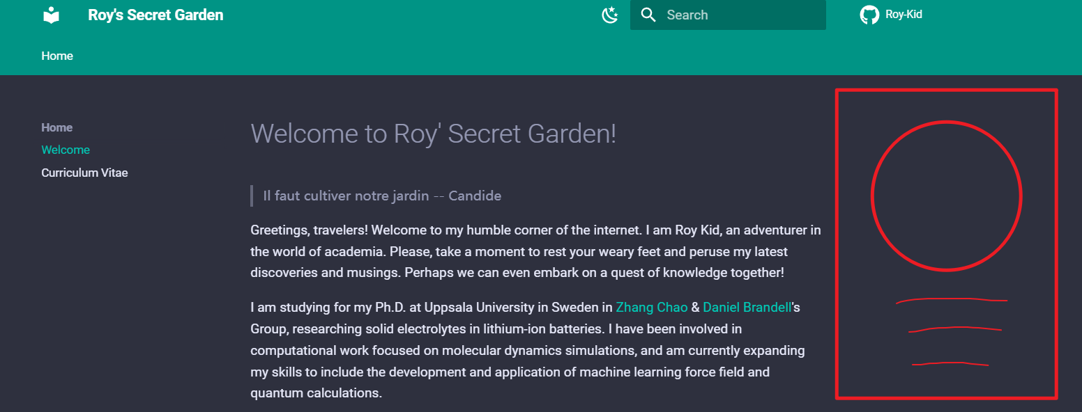Screen dimensions: 1082x412
Task: Click the topmost red scribbled line
Action: point(952,300)
